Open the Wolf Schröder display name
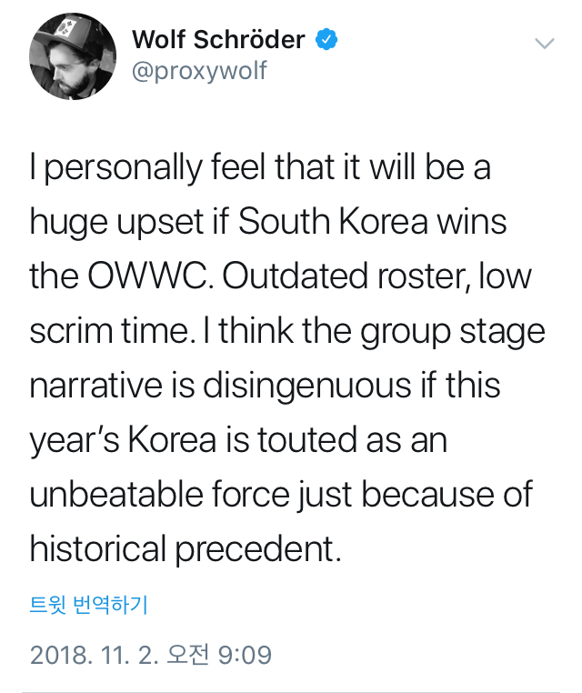 pos(218,40)
